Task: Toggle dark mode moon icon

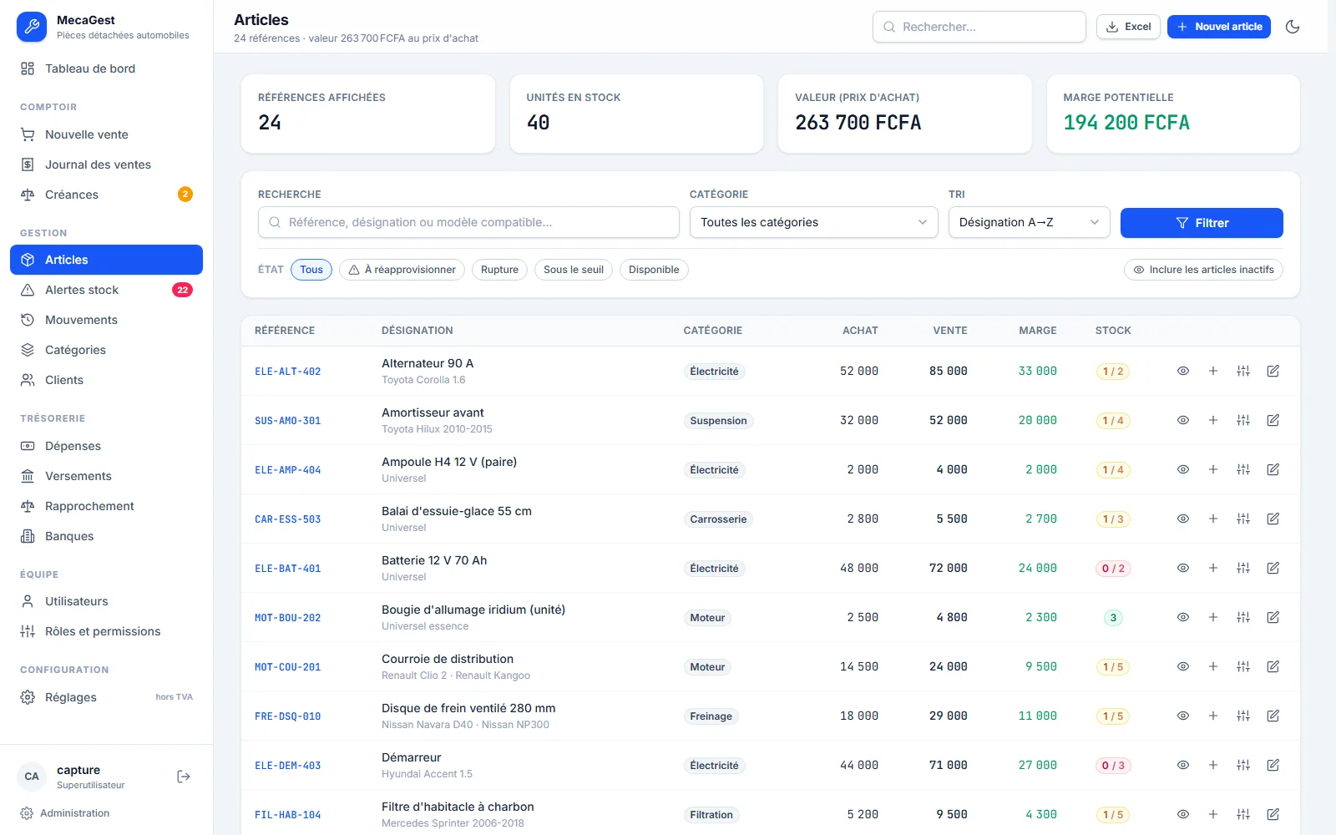Action: [1293, 27]
